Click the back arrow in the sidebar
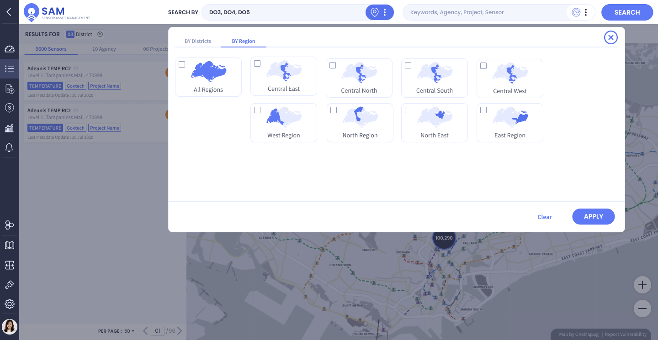 [9, 12]
